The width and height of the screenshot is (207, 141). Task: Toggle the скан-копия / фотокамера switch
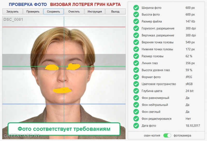click(x=167, y=136)
